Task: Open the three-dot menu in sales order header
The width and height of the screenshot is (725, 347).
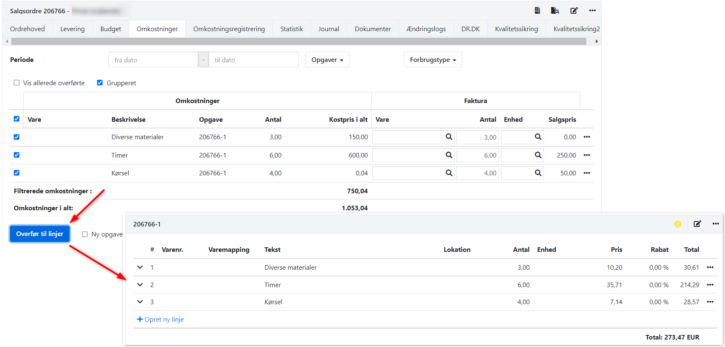Action: coord(592,11)
